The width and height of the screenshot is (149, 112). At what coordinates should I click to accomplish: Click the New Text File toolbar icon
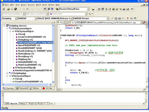[4, 9]
